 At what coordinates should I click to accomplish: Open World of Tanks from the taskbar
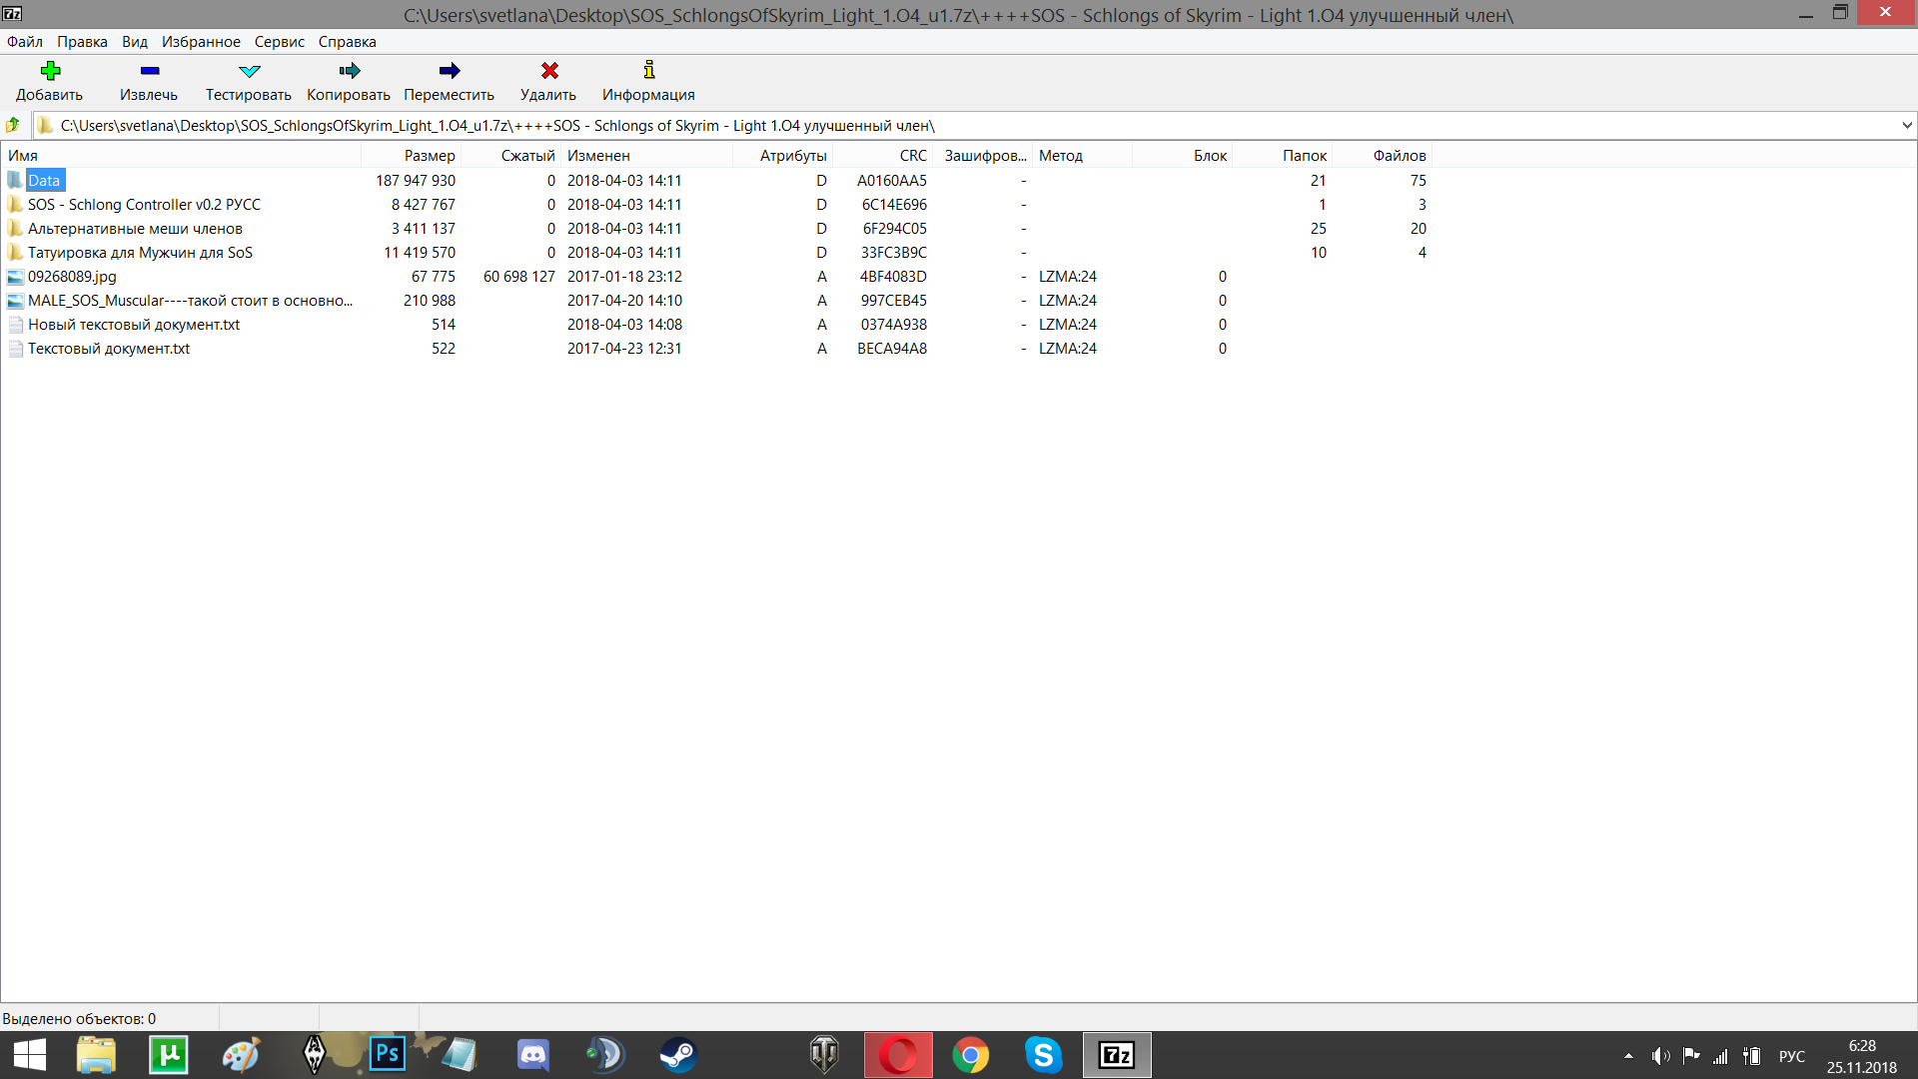(824, 1055)
